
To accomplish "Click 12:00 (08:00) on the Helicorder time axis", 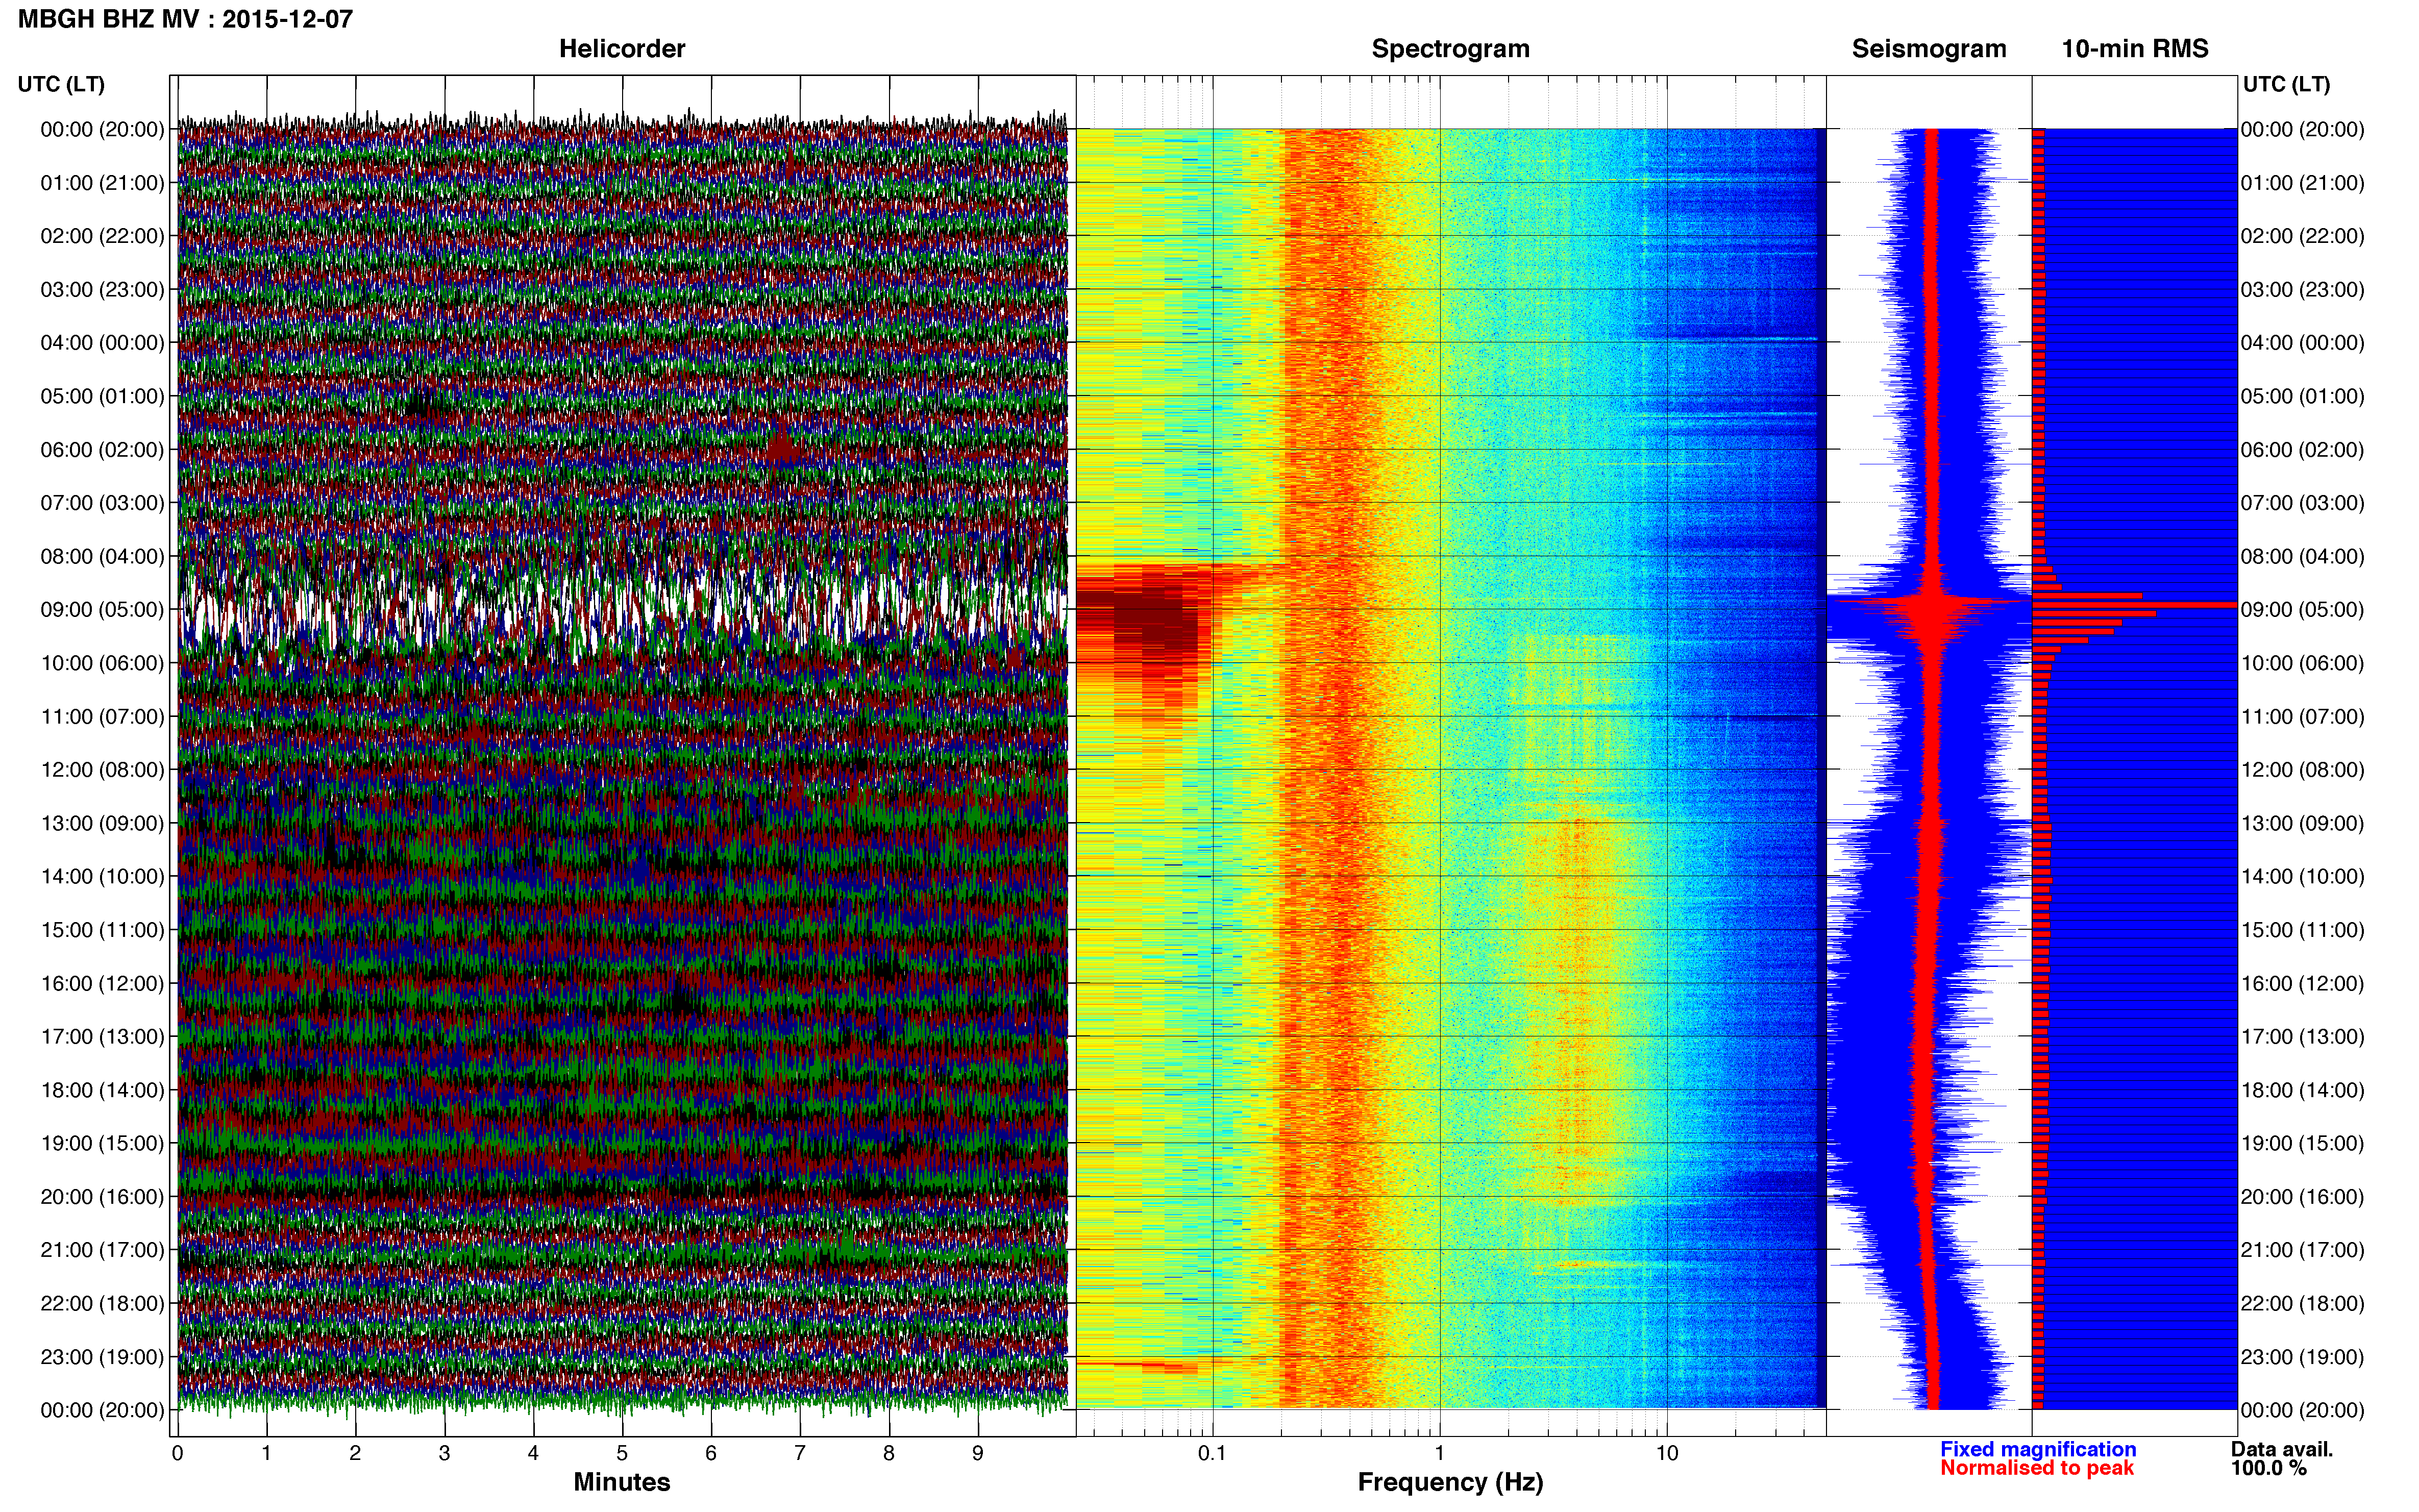I will (x=102, y=770).
